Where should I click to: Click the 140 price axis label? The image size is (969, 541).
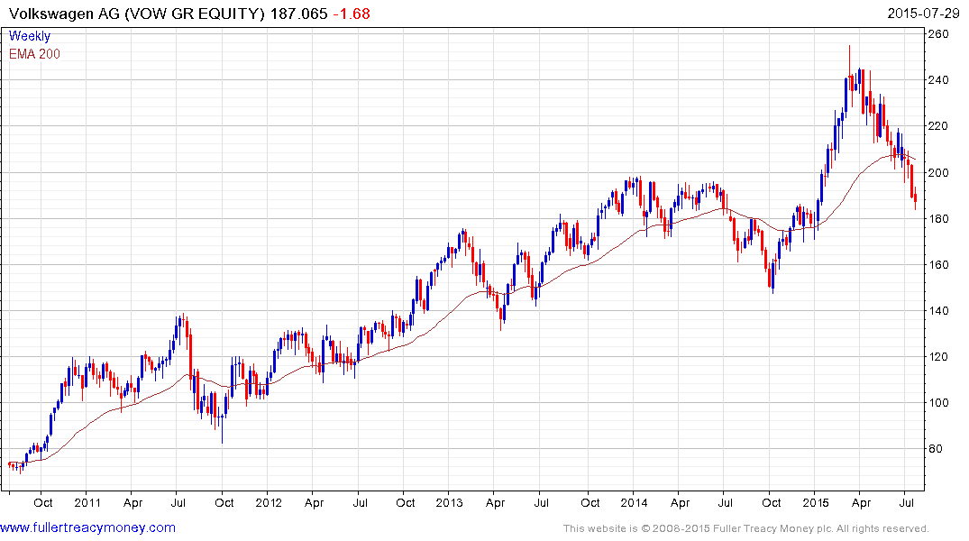click(938, 311)
